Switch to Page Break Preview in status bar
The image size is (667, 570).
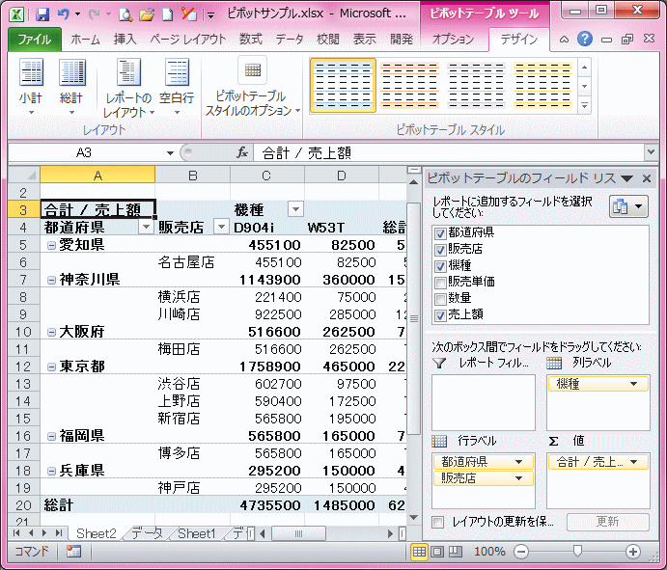coord(456,552)
